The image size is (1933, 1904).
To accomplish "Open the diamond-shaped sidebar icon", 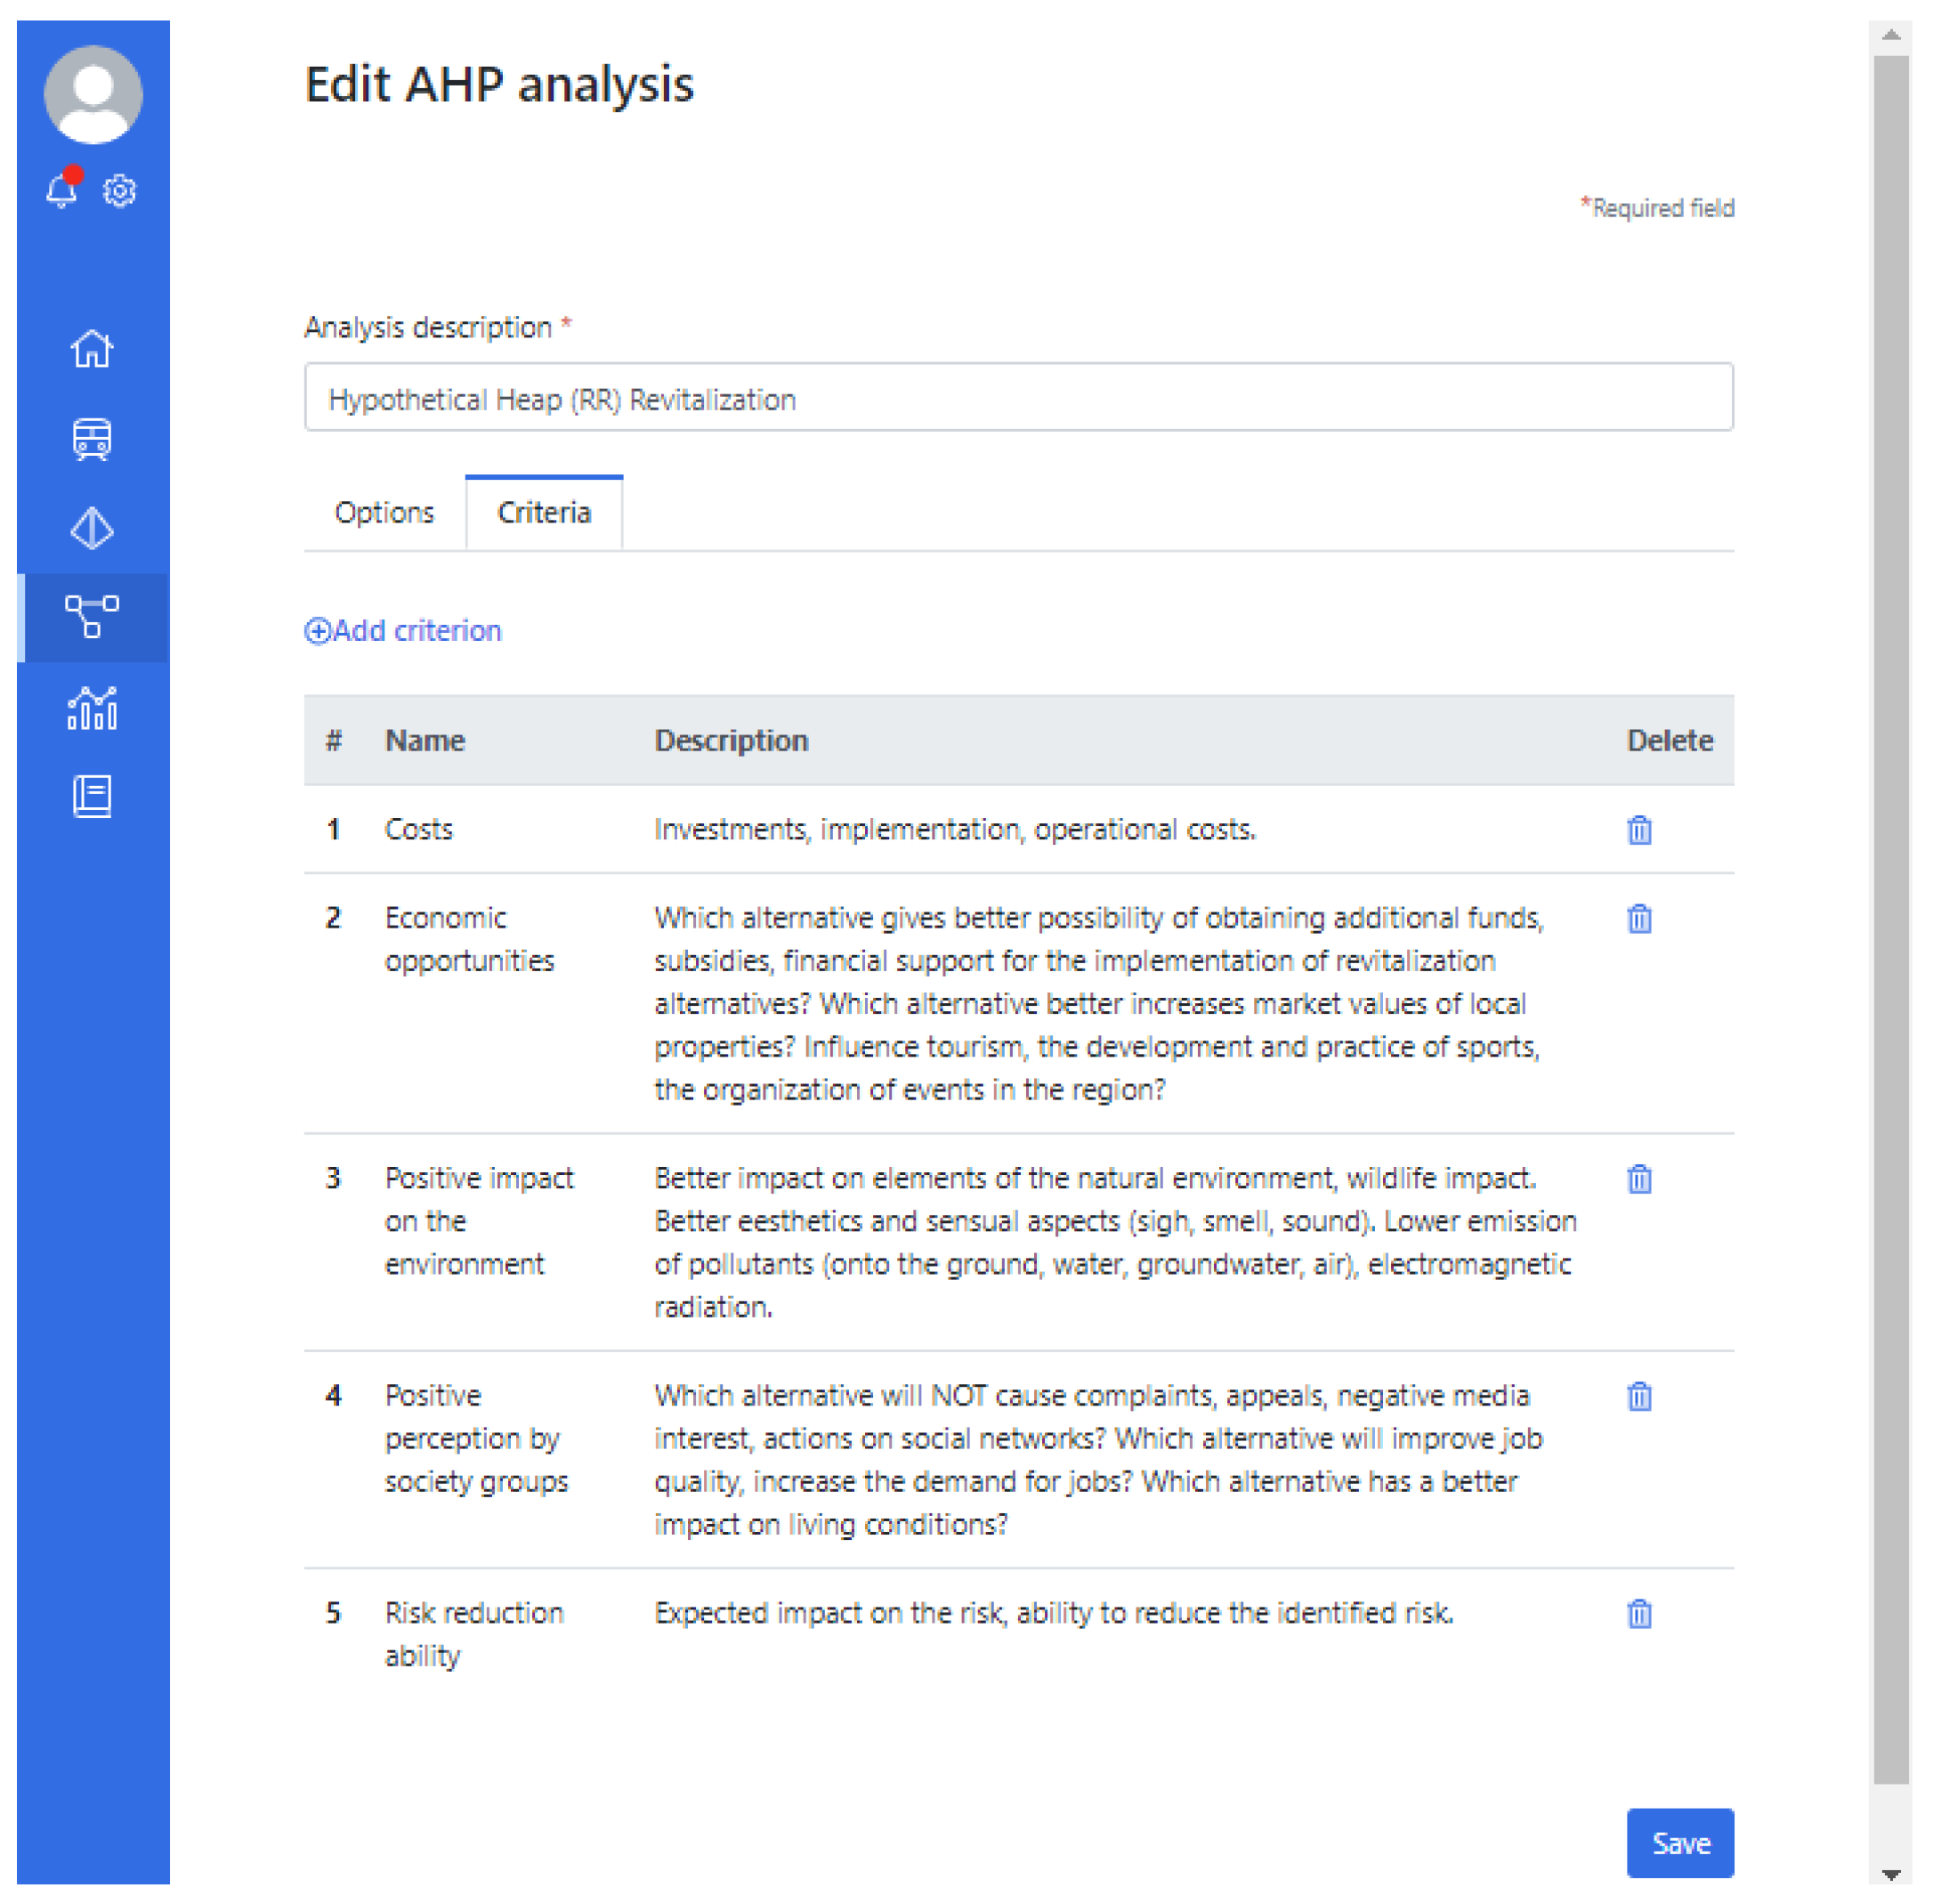I will click(x=92, y=528).
